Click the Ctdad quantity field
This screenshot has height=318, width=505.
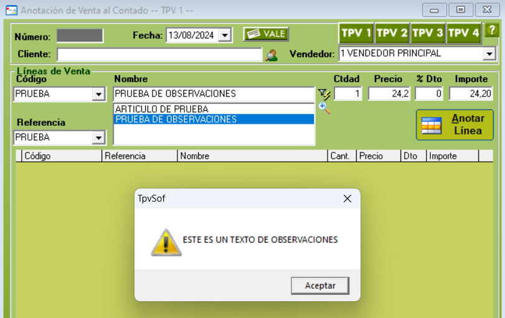[x=348, y=94]
